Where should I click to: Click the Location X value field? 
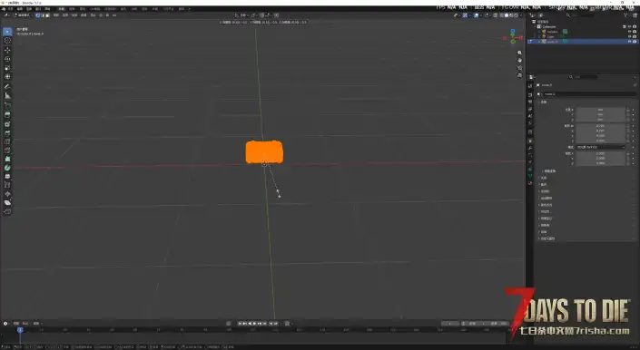(600, 110)
